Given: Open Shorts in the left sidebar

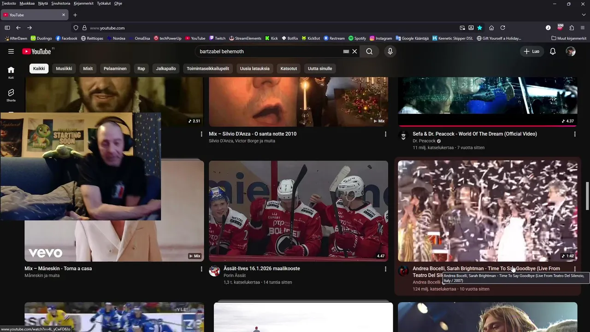Looking at the screenshot, I should [x=11, y=95].
